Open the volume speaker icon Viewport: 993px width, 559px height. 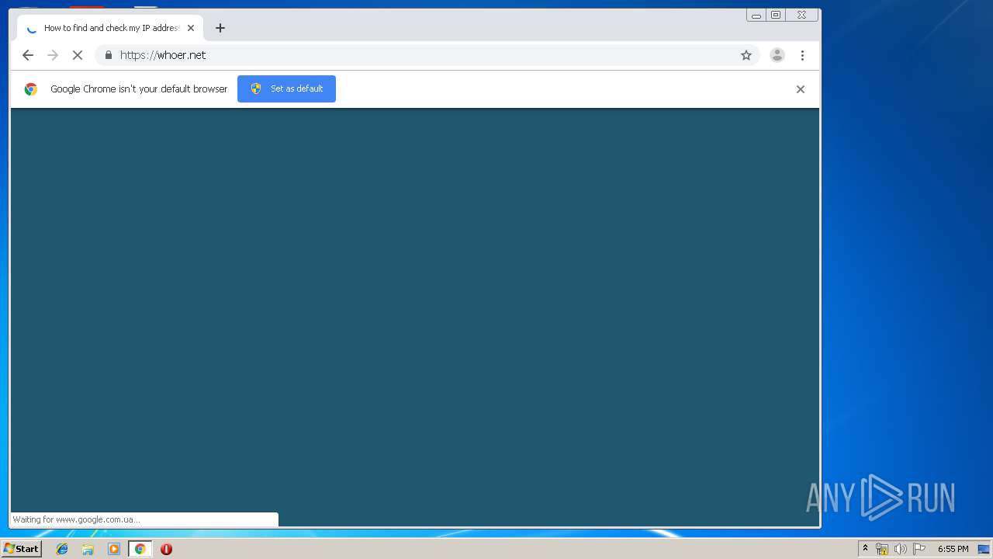pyautogui.click(x=900, y=549)
